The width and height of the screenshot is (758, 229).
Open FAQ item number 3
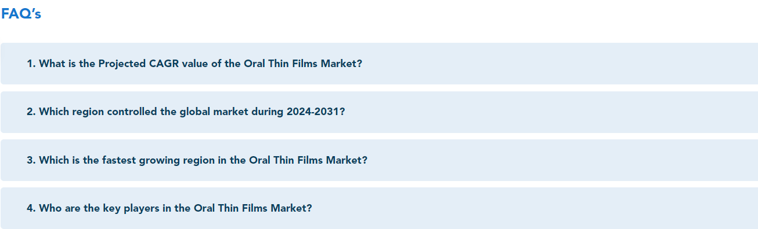(379, 160)
